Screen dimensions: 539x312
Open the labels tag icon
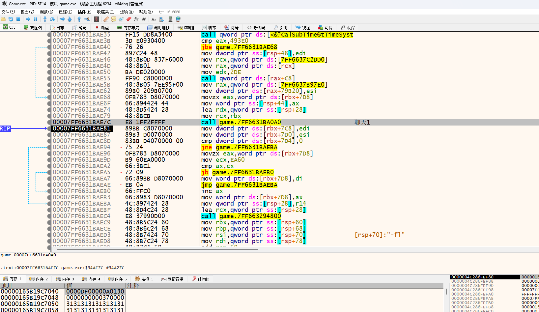coord(121,19)
